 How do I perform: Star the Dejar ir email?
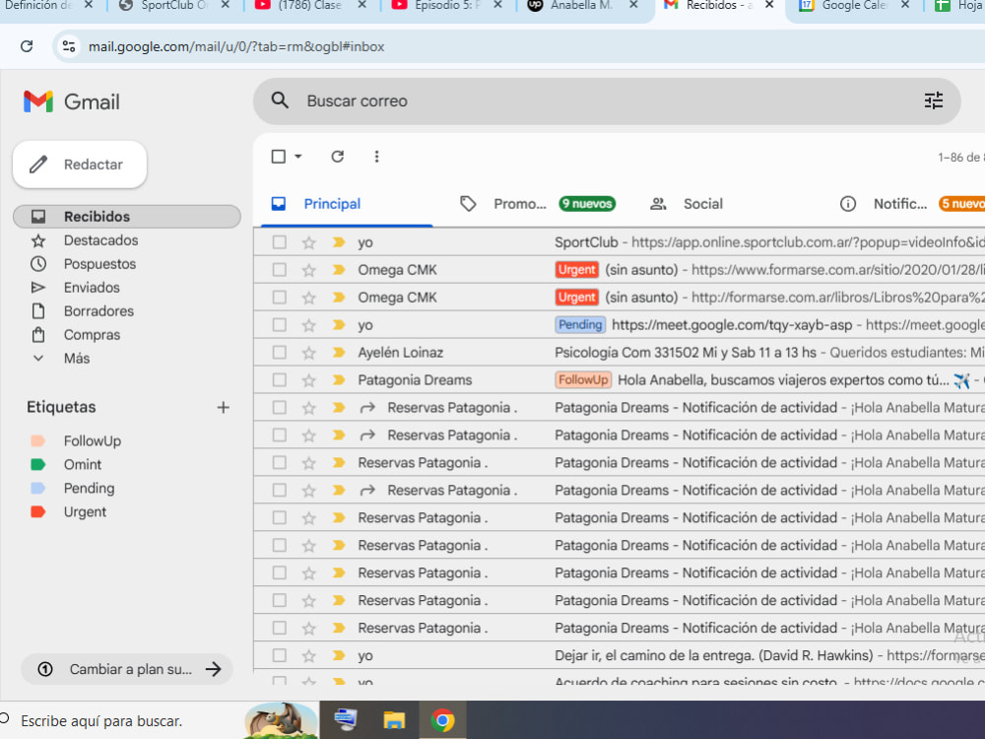point(308,655)
